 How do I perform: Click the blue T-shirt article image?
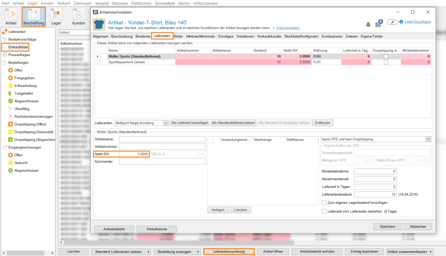100,25
